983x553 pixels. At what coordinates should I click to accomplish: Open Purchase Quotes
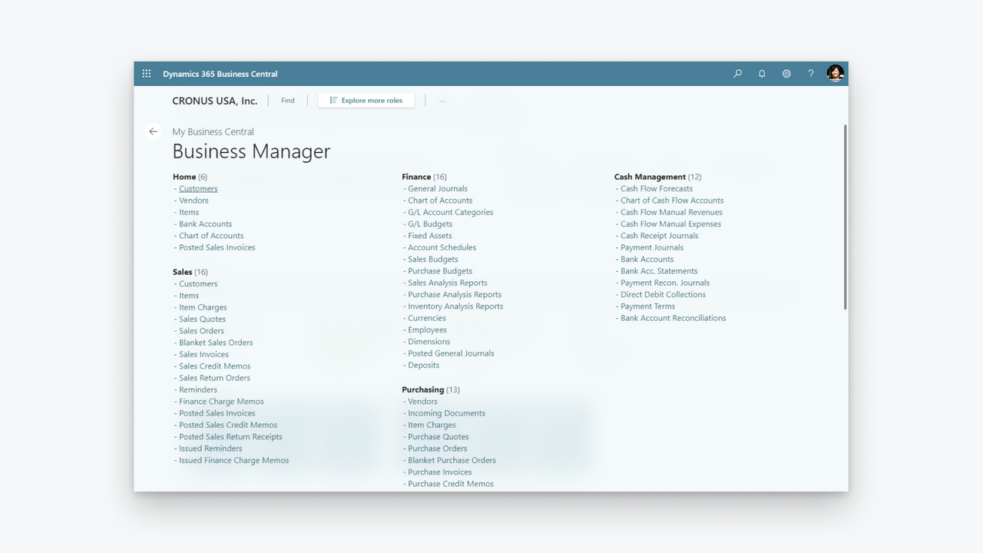[x=439, y=437]
